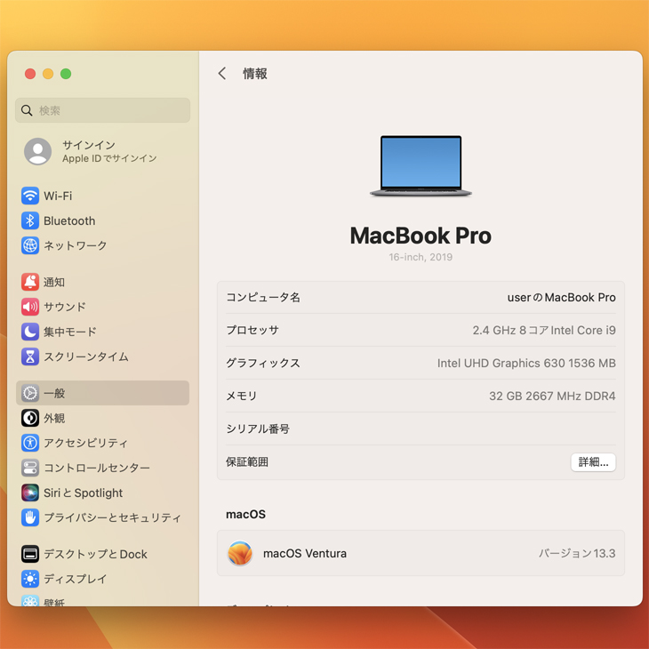Open the アクセシビリティ icon

(30, 443)
